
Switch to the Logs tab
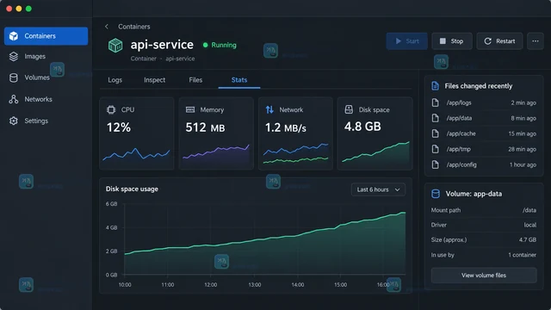pos(115,80)
